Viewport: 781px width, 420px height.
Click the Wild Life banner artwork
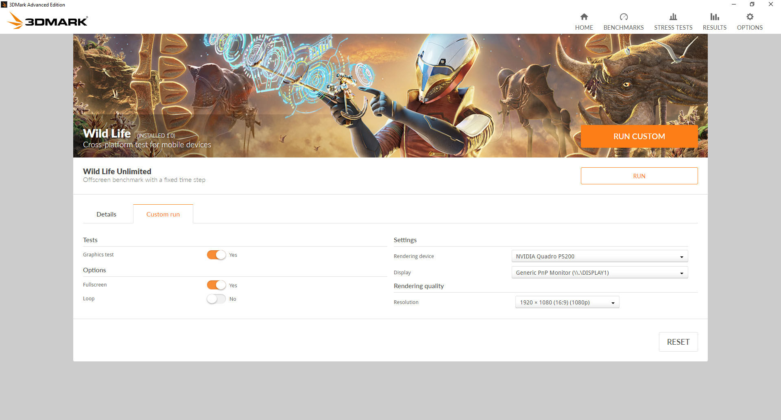pos(390,96)
